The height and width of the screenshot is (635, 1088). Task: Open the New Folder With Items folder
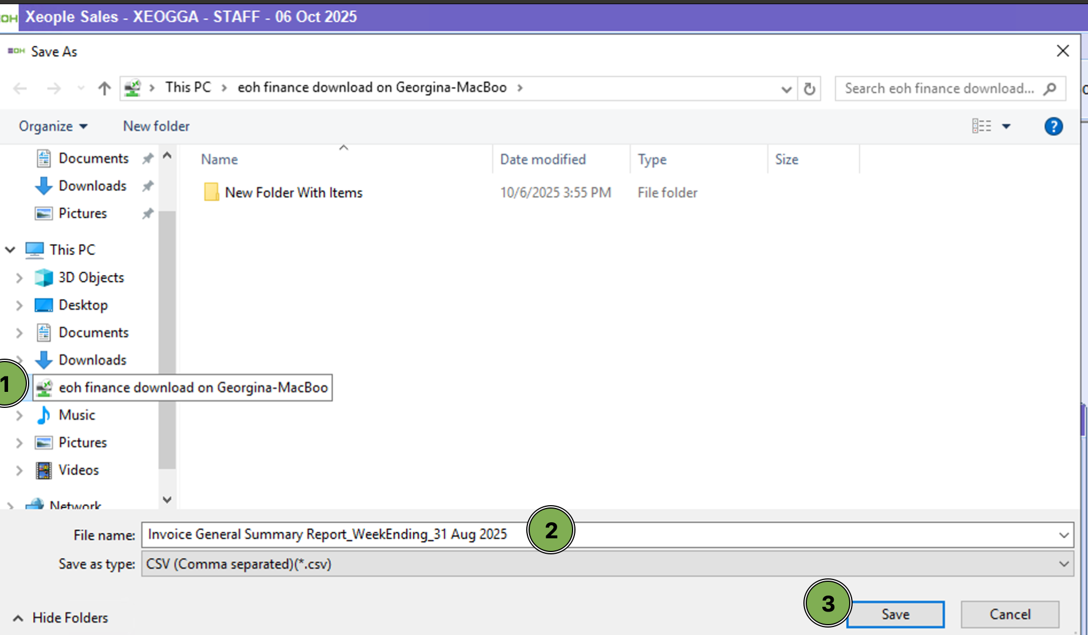pos(293,193)
